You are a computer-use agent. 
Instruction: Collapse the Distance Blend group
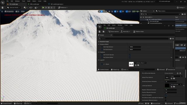point(99,44)
